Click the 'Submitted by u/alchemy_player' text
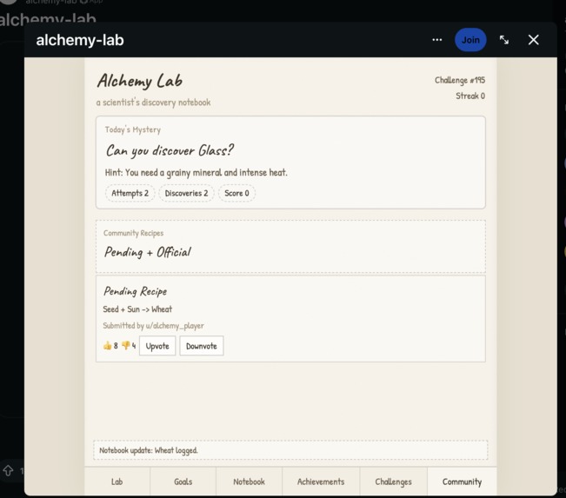 (153, 326)
